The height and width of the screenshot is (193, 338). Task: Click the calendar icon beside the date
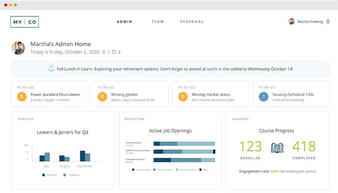[x=113, y=52]
